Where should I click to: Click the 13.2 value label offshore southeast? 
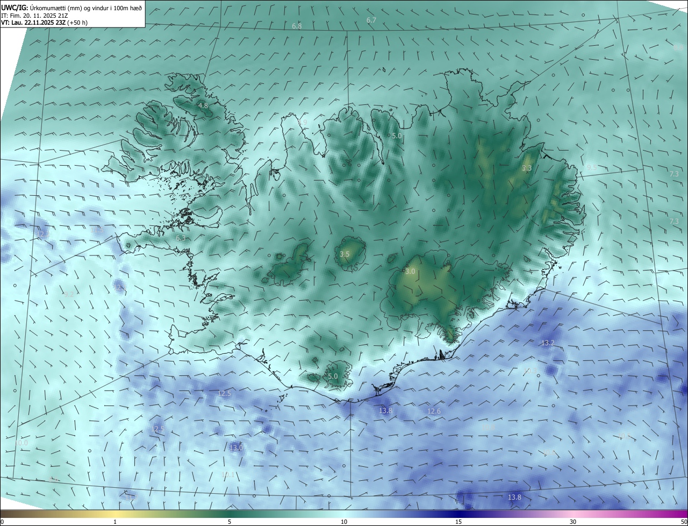pyautogui.click(x=548, y=343)
